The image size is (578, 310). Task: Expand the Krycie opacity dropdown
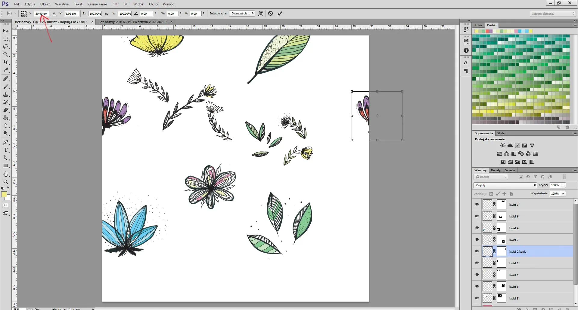[563, 185]
